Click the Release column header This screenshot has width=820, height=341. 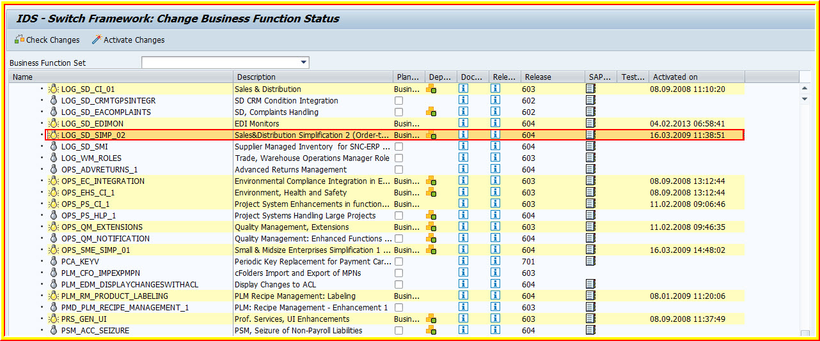click(x=553, y=77)
